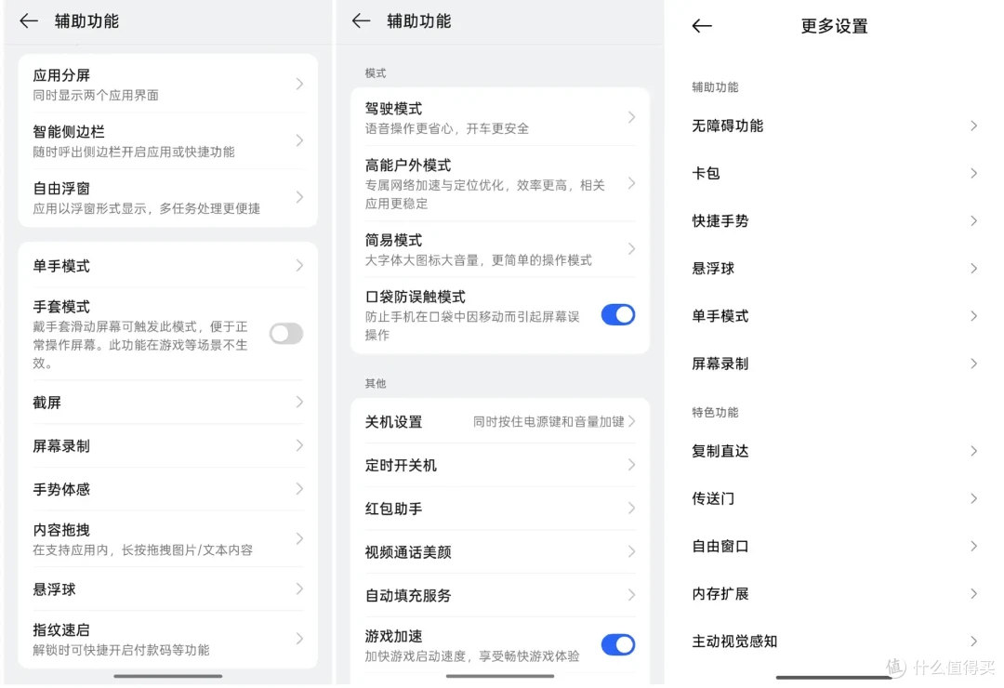Open 手势体感 settings
The width and height of the screenshot is (1004, 688).
167,489
